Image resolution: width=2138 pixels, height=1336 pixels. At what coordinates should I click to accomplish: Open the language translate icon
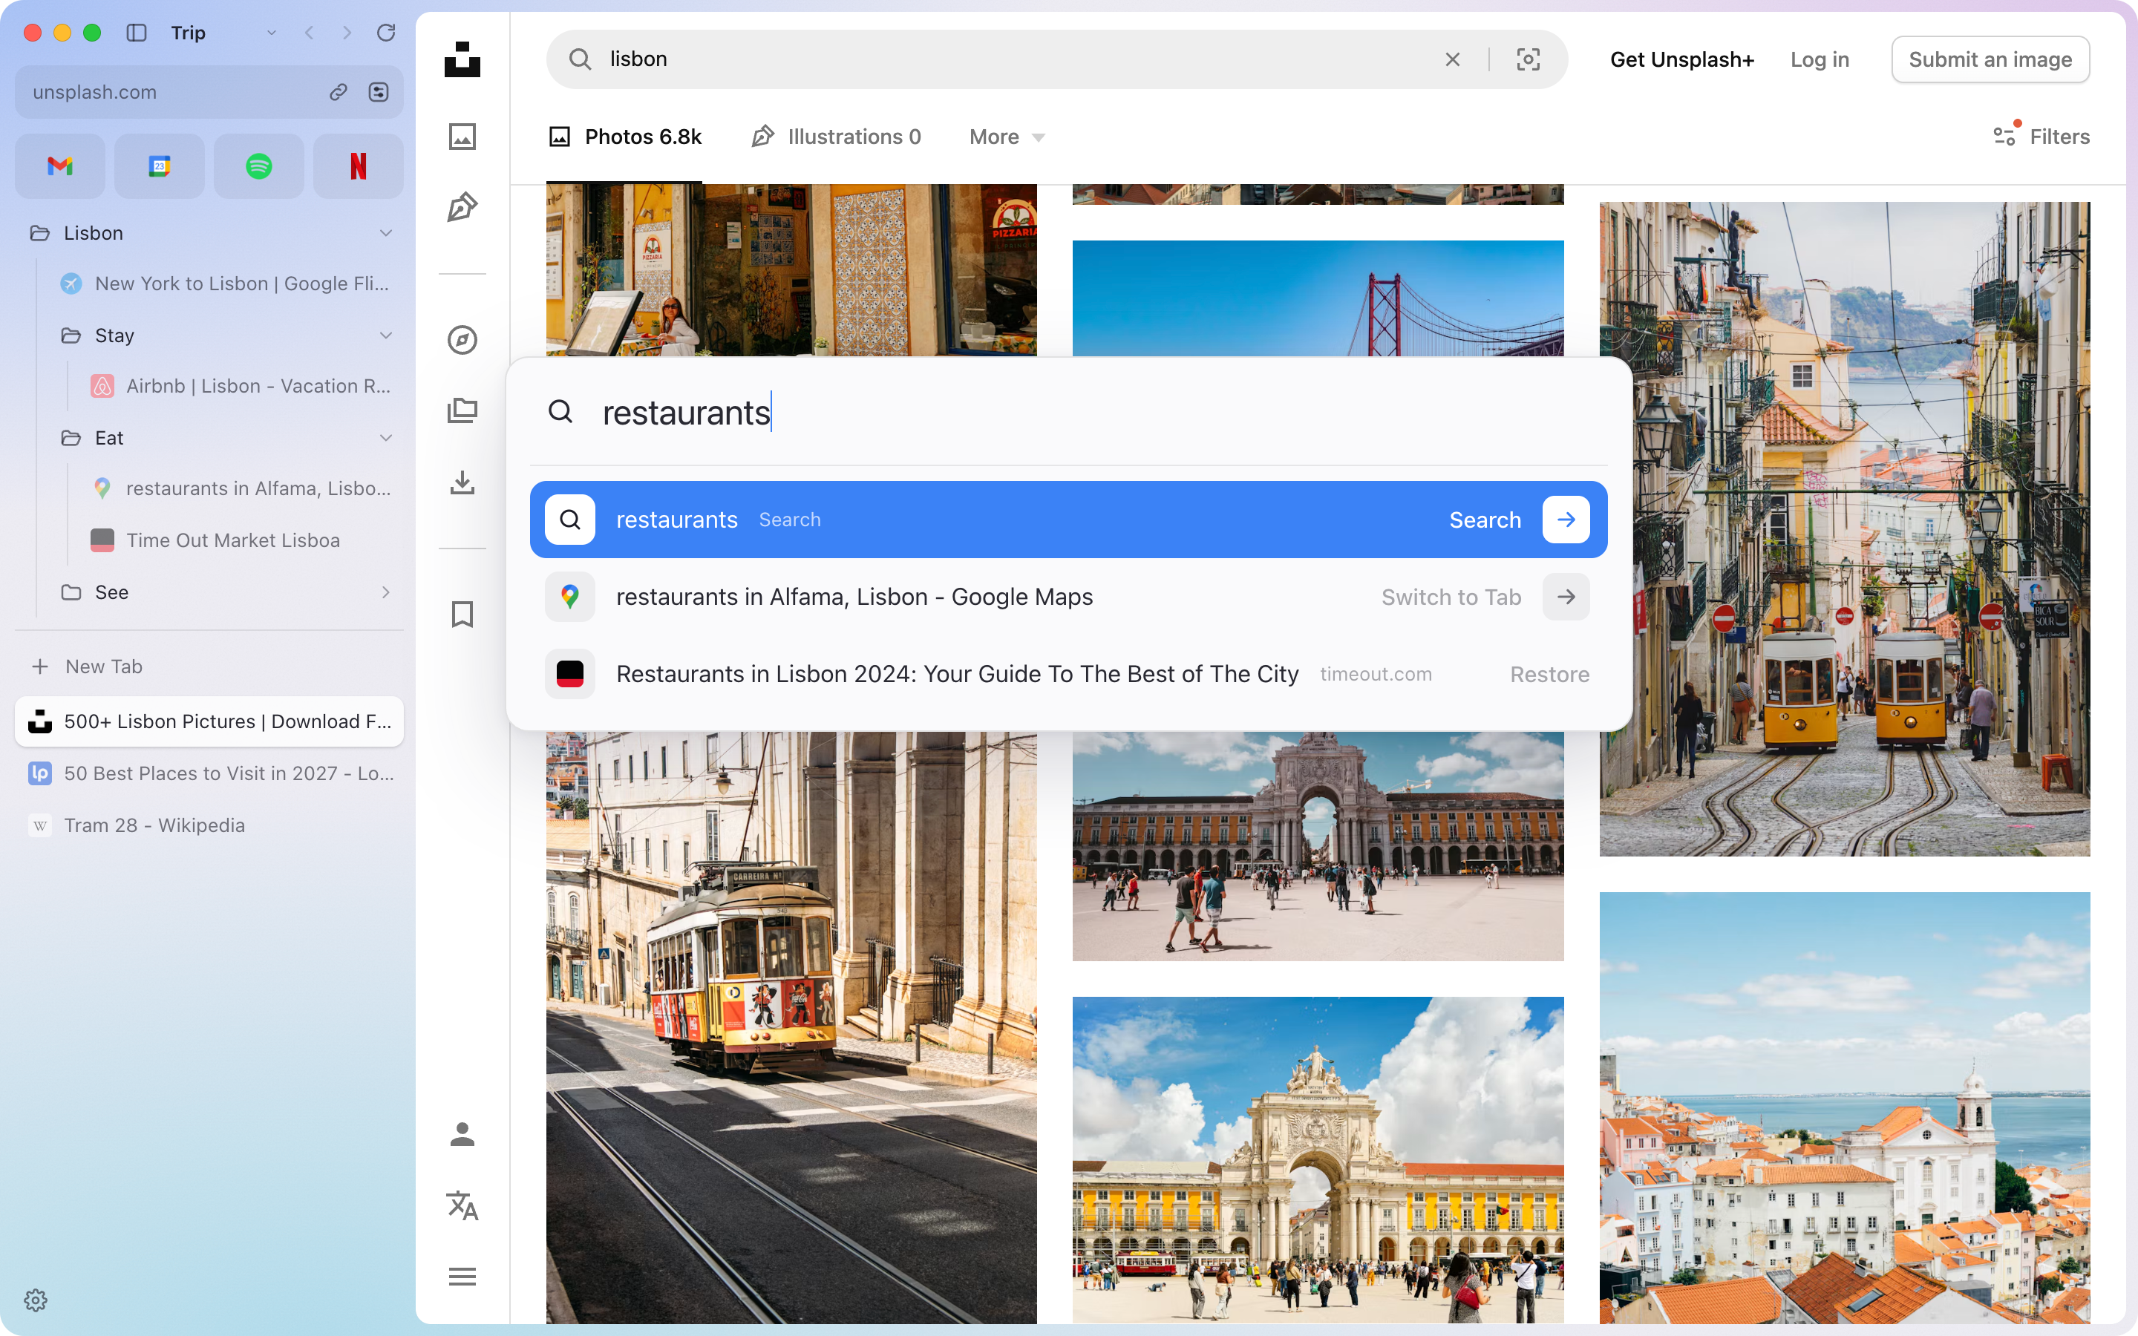(462, 1205)
